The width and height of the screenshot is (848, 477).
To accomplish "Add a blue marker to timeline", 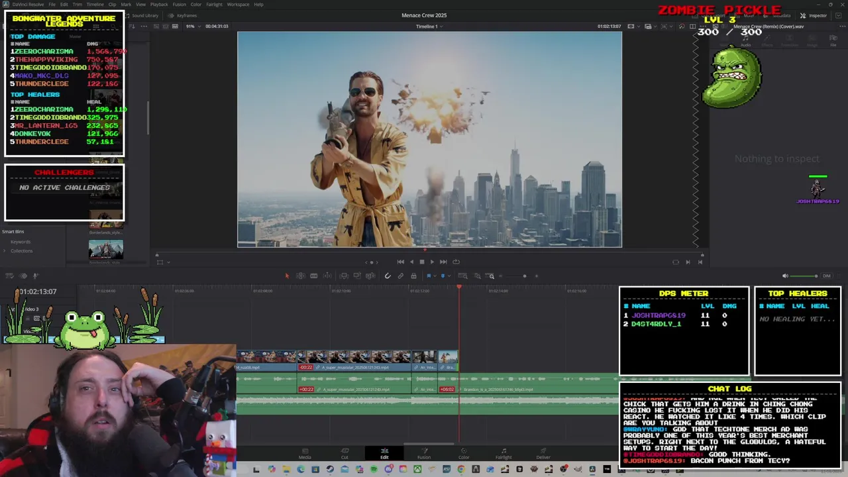I will click(443, 276).
